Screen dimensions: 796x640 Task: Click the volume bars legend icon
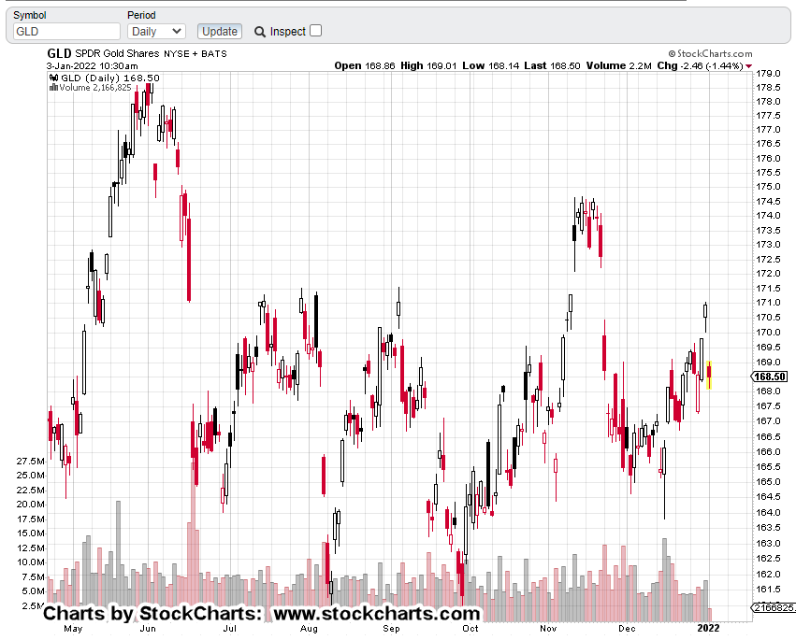pos(53,88)
